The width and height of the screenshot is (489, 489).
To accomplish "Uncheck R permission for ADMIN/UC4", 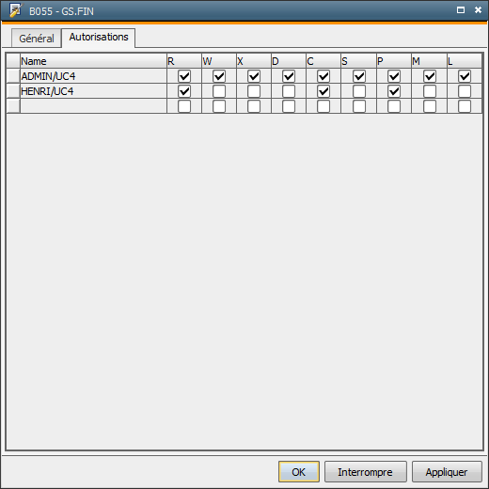I will click(x=184, y=76).
